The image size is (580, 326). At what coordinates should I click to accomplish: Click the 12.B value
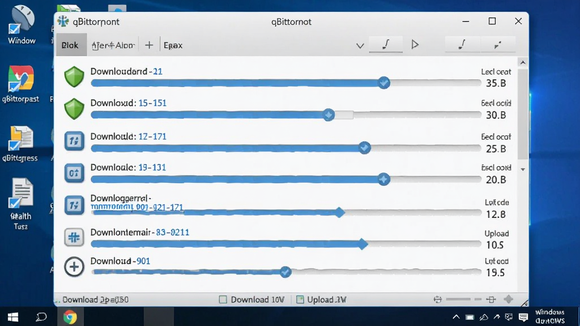[x=496, y=215]
